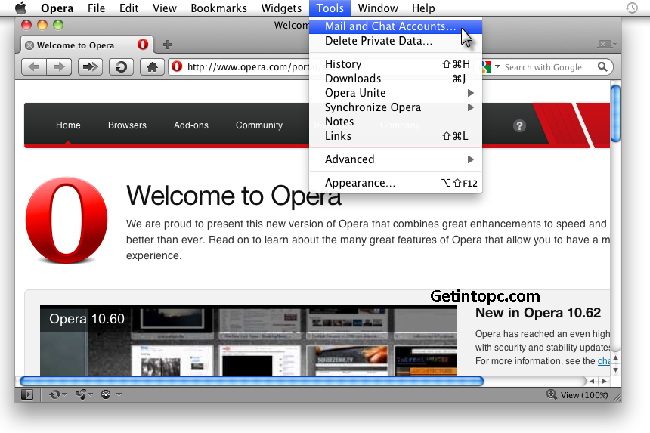Open the Bookmarks menu
Screen dimensions: 650x433
[x=219, y=8]
